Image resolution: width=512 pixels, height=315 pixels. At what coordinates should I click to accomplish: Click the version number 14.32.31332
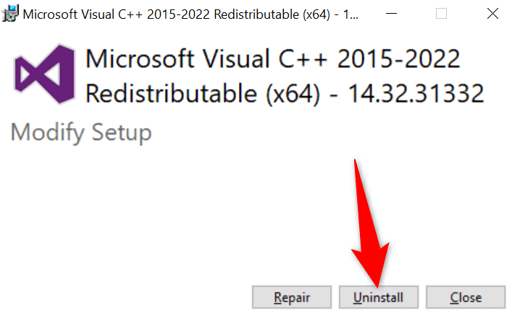(x=416, y=94)
